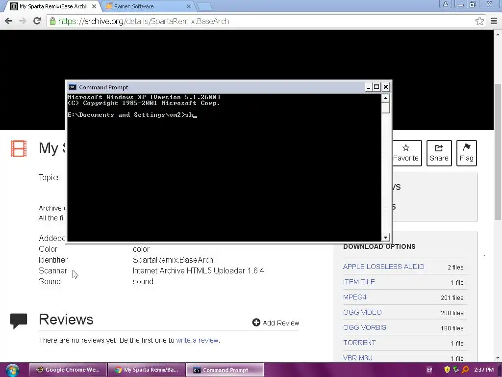Screen dimensions: 502x377
Task: Click the green padlock security icon
Action: pyautogui.click(x=52, y=21)
